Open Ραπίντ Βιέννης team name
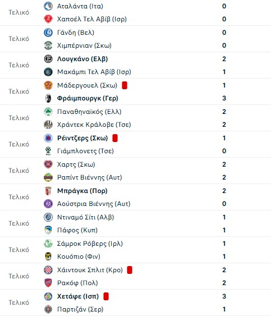The height and width of the screenshot is (316, 271). pos(90,177)
